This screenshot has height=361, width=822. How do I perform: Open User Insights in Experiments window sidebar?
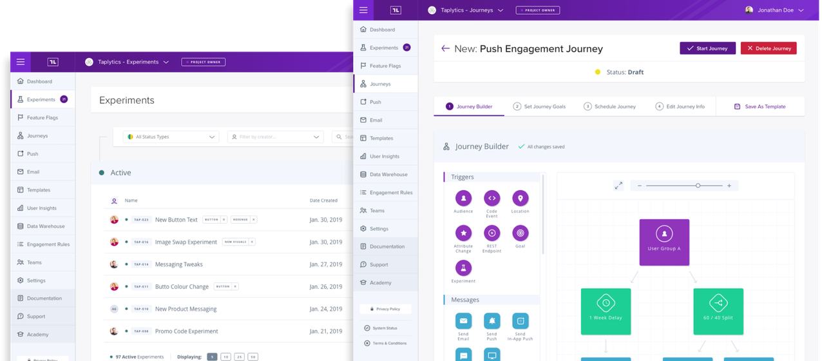point(43,208)
